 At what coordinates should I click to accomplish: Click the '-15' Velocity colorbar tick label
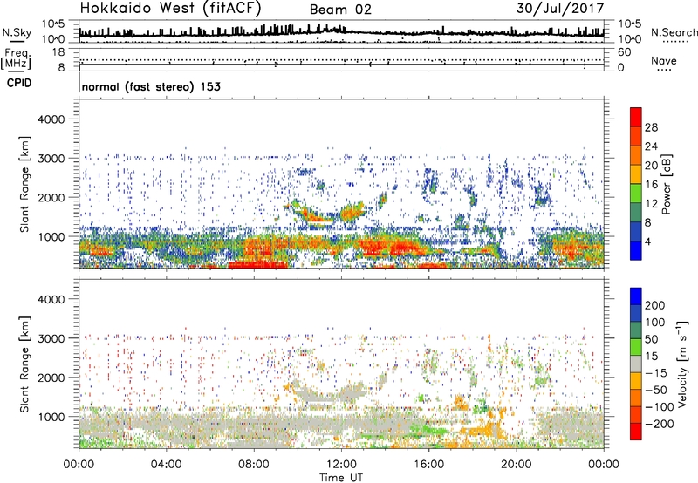656,373
